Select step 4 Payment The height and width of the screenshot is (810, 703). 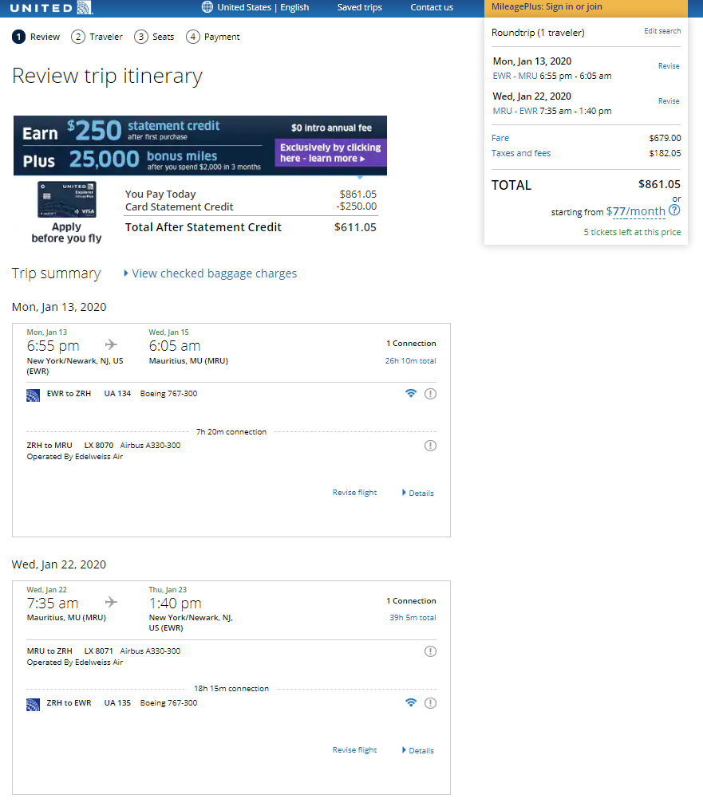(x=213, y=37)
